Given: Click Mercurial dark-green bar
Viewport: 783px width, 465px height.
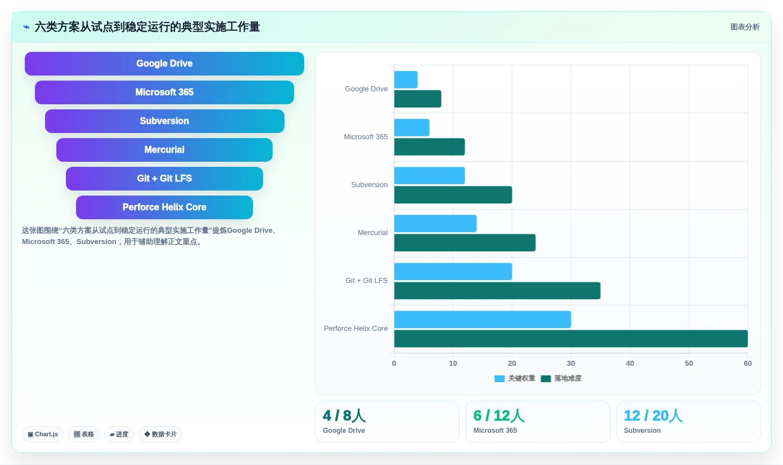Looking at the screenshot, I should [x=465, y=242].
